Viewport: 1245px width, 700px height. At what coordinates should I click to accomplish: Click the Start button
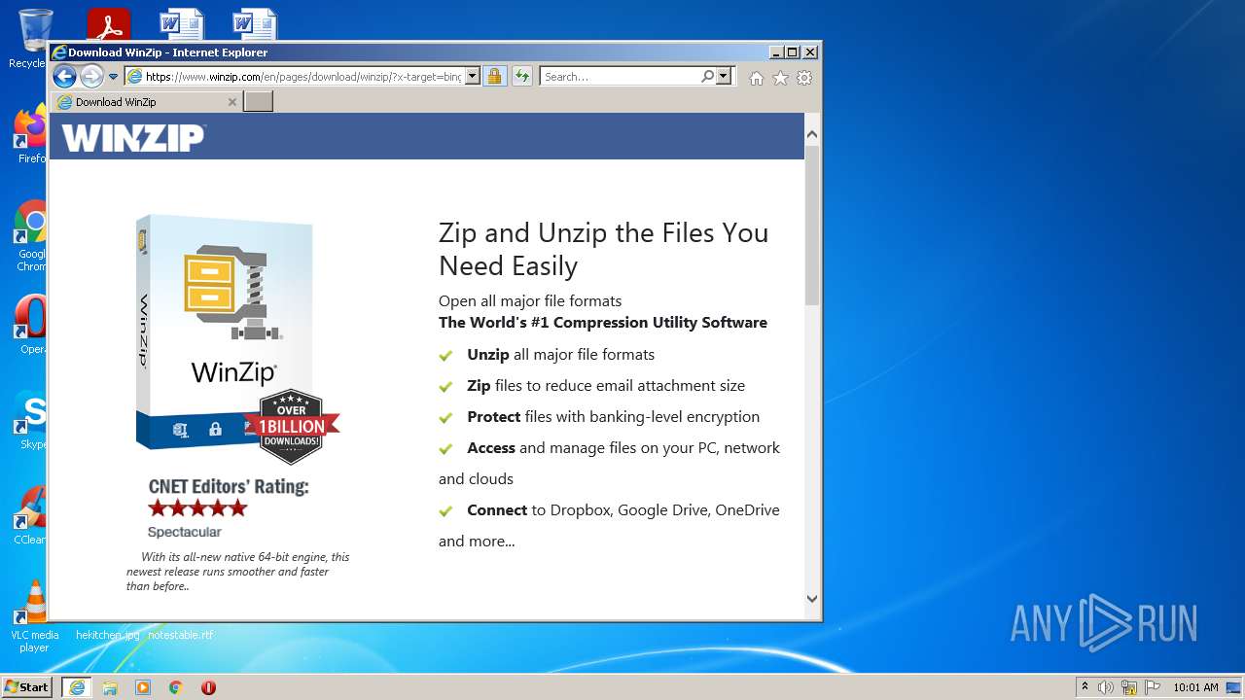27,687
